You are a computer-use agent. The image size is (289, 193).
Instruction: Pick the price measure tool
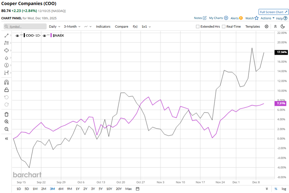(x=6, y=73)
